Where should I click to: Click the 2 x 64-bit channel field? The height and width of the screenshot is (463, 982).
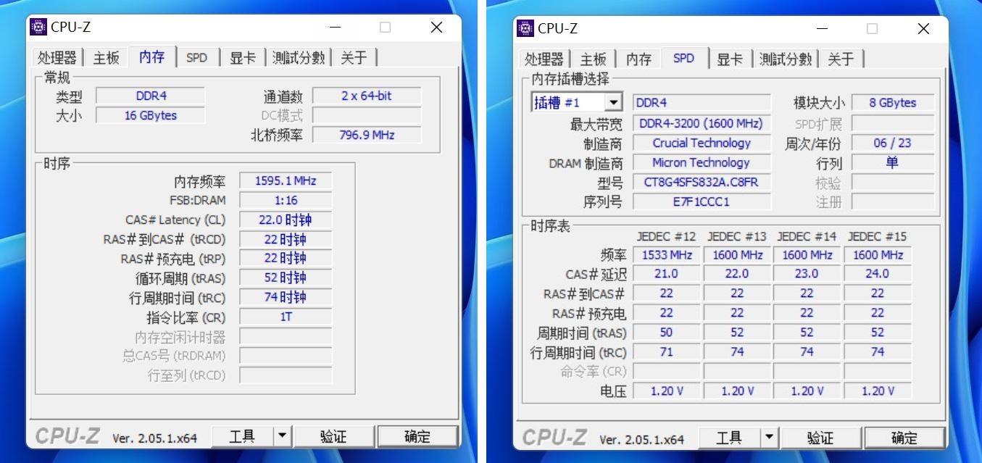coord(367,96)
